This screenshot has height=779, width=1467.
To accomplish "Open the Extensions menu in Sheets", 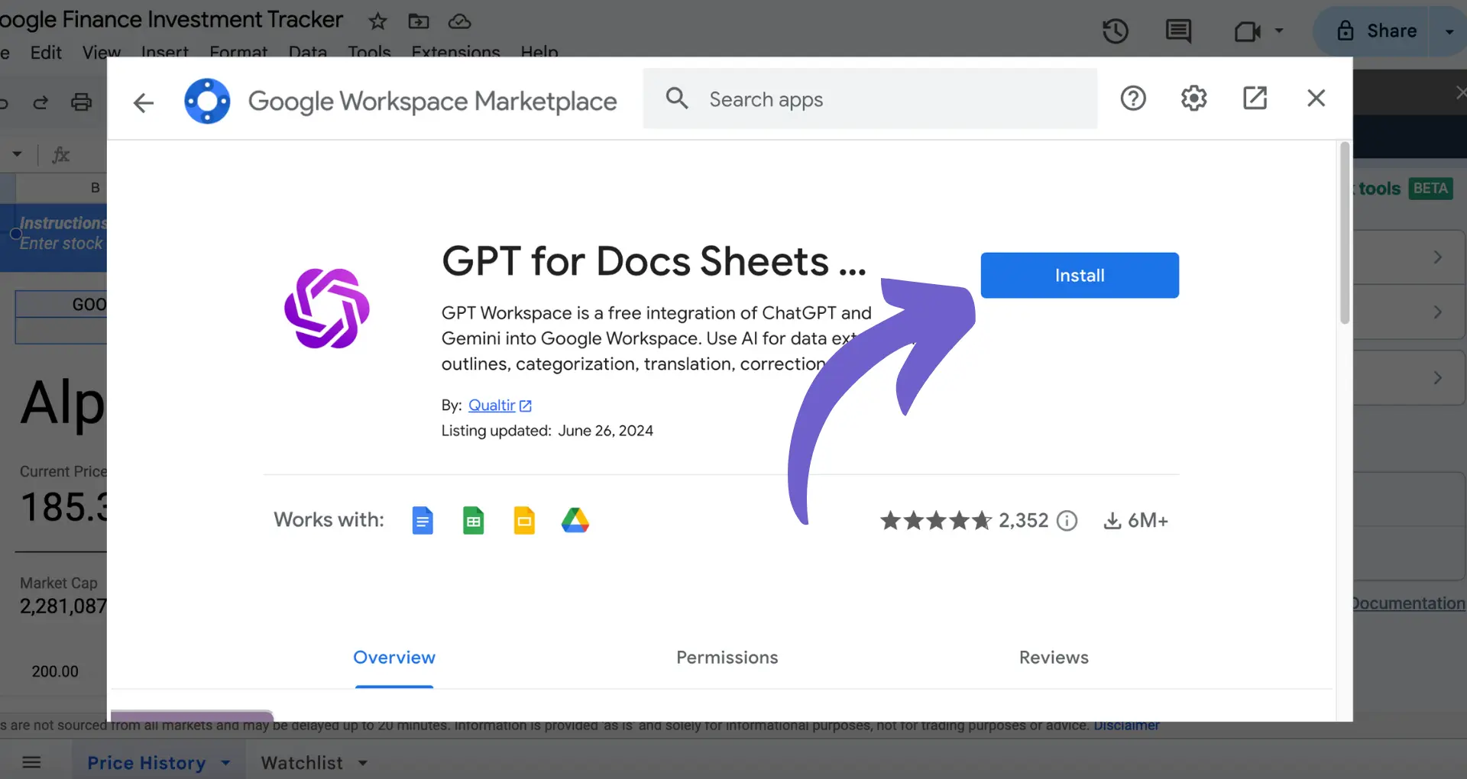I will click(x=455, y=52).
